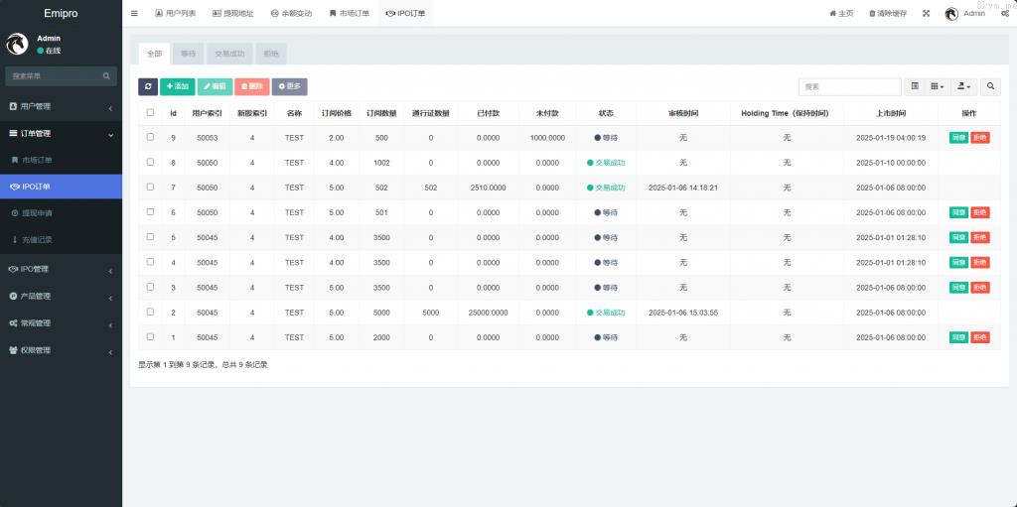Open the settings cogs icon top-right
The width and height of the screenshot is (1017, 507).
pos(1005,13)
